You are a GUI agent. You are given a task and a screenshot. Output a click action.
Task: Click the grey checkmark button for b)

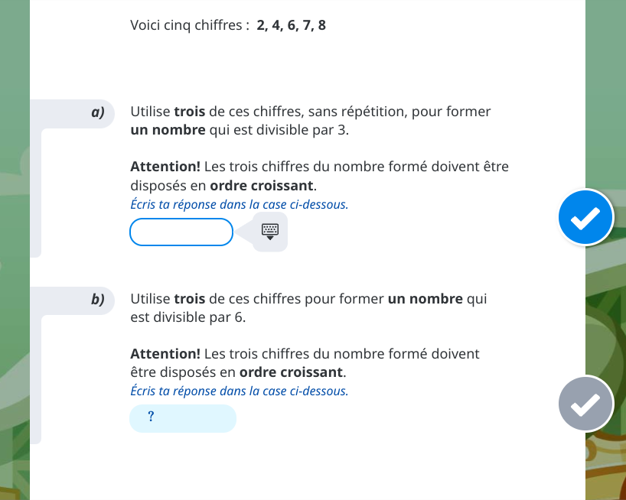[x=585, y=404]
